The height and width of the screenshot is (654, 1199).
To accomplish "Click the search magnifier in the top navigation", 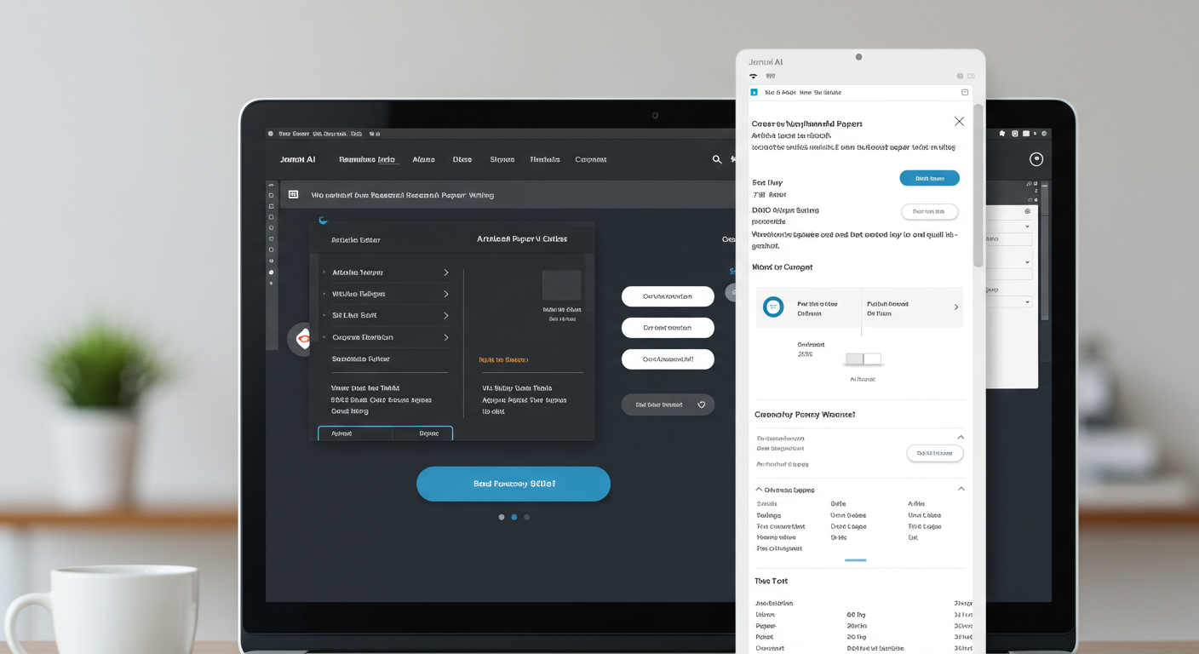I will (x=717, y=159).
